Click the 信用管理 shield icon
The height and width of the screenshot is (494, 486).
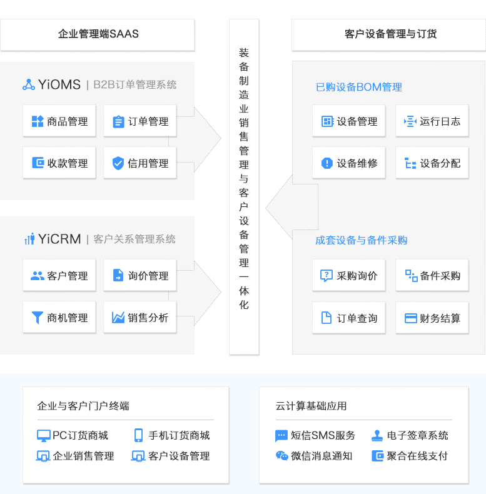coord(118,163)
